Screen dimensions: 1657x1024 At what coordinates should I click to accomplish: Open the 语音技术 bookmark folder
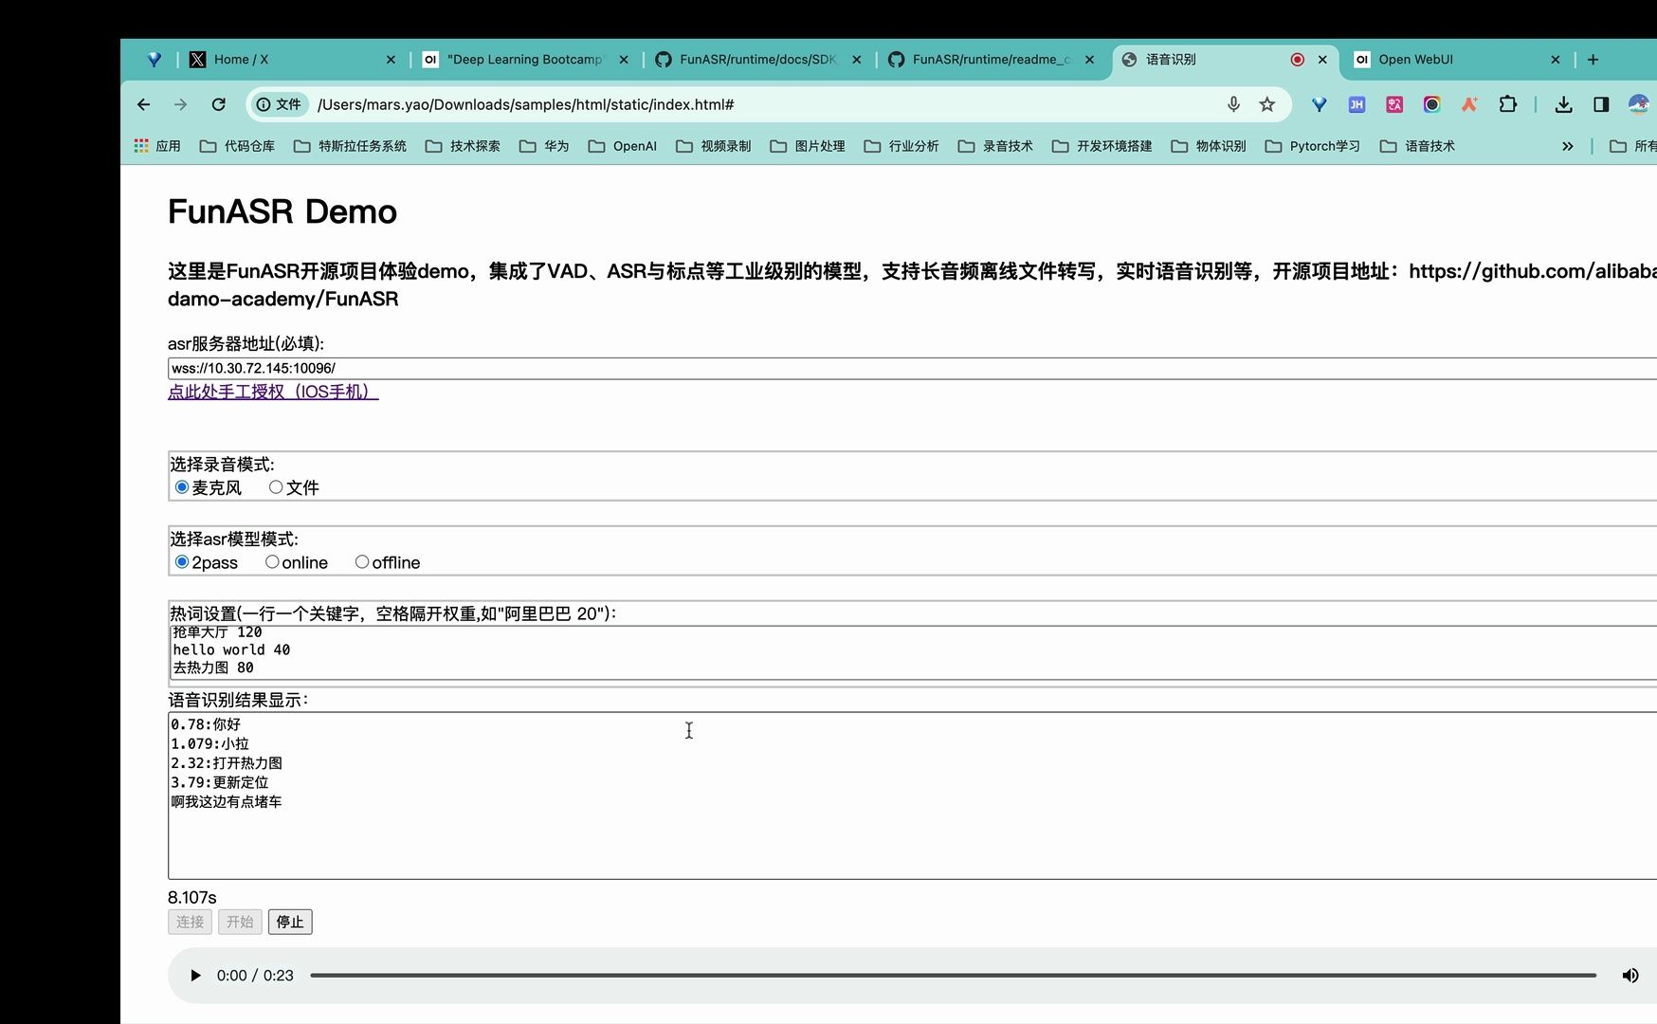tap(1417, 146)
